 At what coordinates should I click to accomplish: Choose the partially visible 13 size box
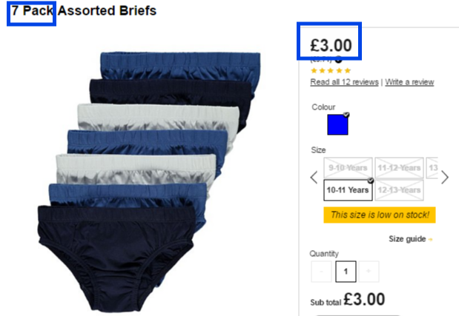(432, 168)
